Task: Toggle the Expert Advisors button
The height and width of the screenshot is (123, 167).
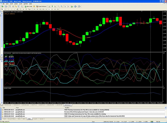Action: point(41,6)
